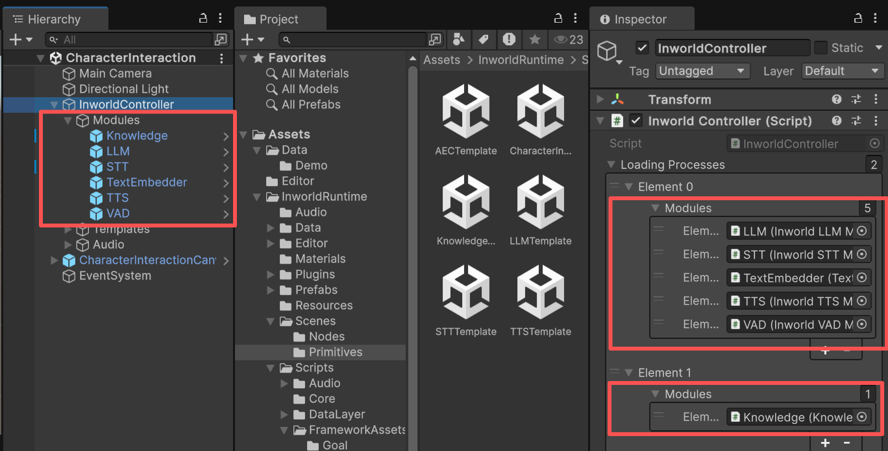Open Transform preset settings icon

[856, 100]
